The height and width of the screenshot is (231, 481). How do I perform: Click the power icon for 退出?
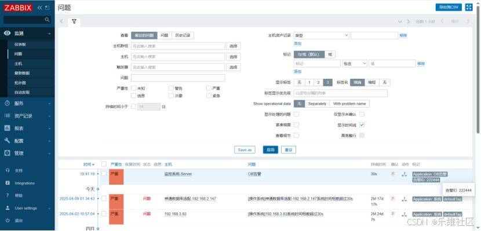[x=8, y=221]
